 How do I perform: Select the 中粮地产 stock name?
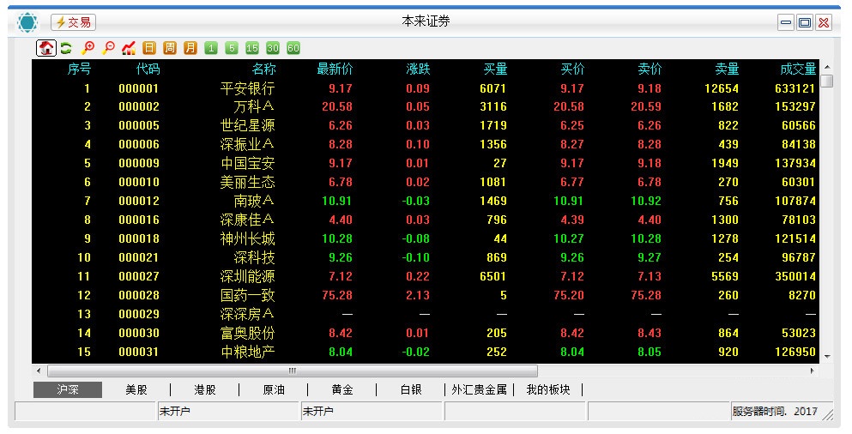[x=248, y=352]
